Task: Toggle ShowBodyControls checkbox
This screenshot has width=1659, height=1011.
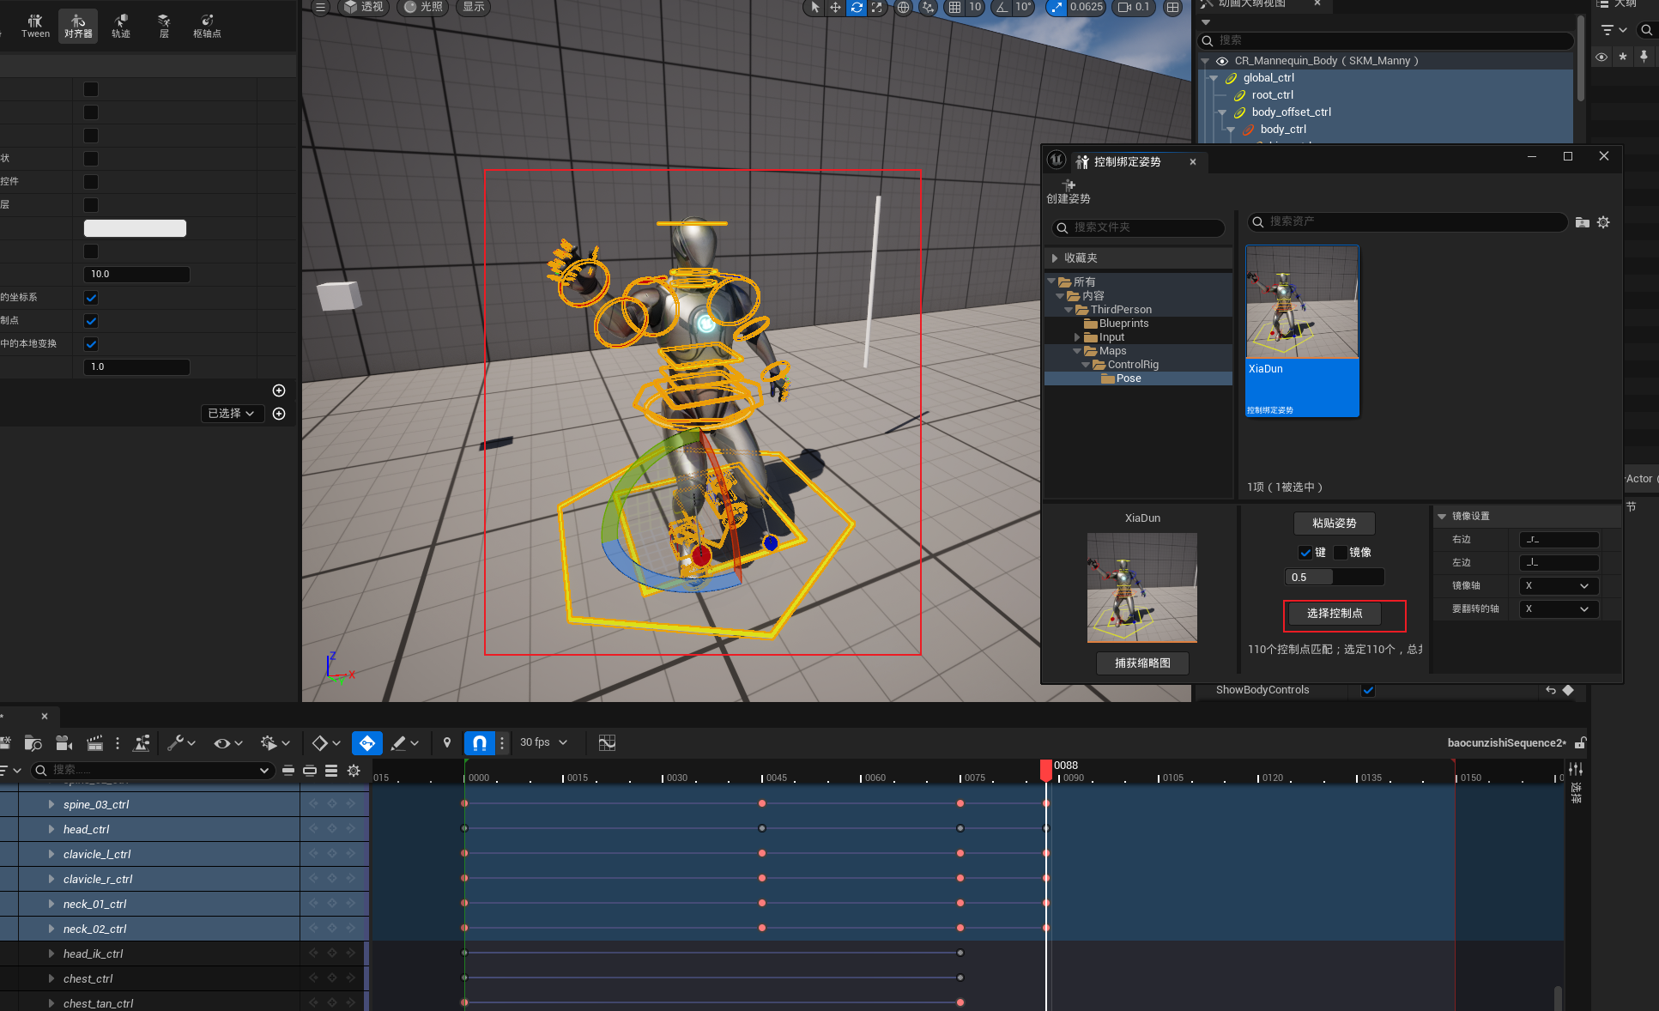Action: click(x=1368, y=690)
